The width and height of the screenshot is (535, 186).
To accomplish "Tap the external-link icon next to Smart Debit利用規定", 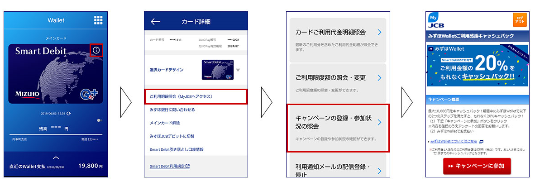I will pos(188,166).
